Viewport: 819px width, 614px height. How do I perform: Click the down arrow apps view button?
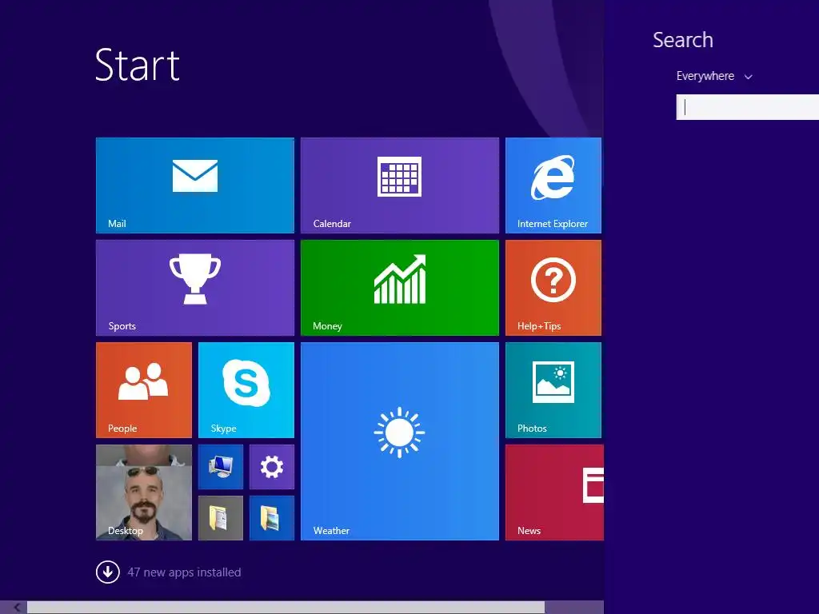(108, 572)
